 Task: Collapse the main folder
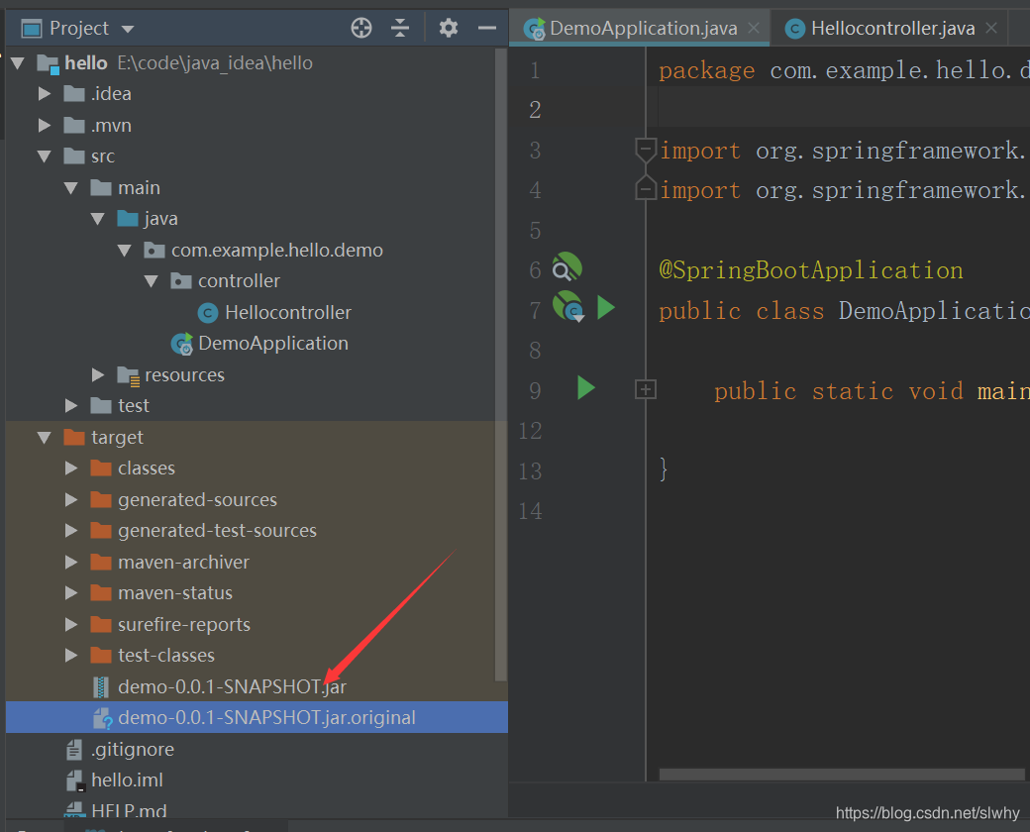(x=71, y=188)
